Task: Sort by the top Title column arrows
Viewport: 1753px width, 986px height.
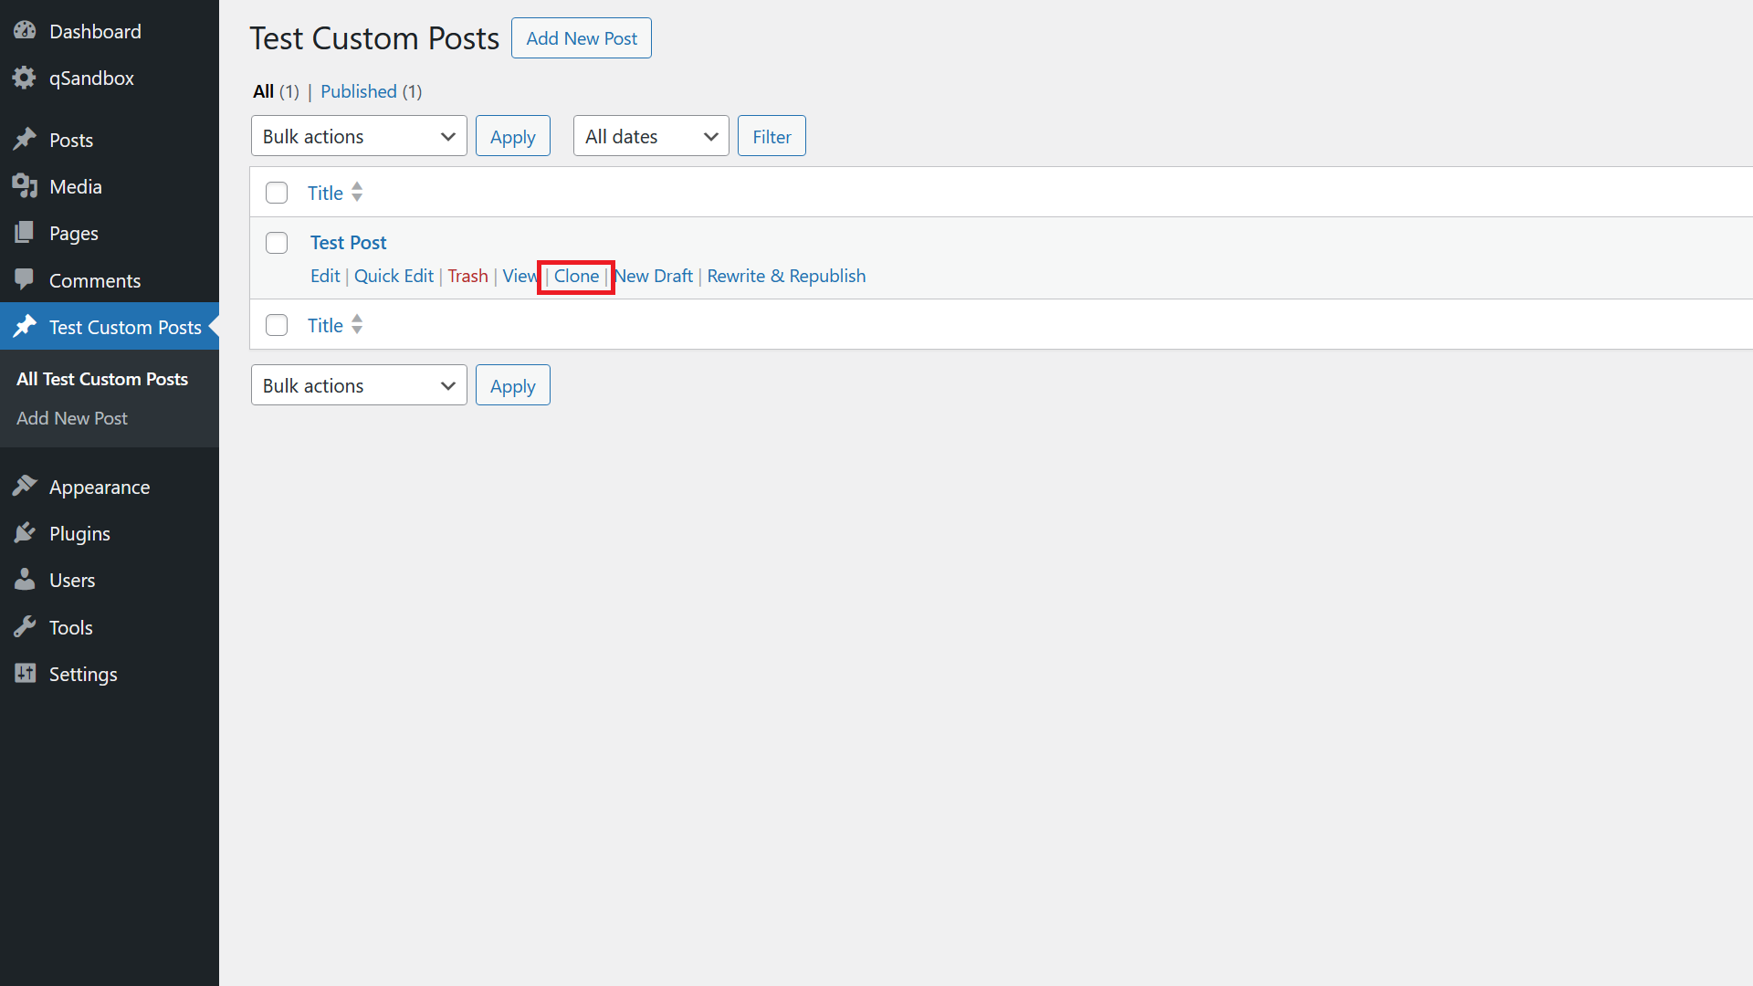Action: click(357, 192)
